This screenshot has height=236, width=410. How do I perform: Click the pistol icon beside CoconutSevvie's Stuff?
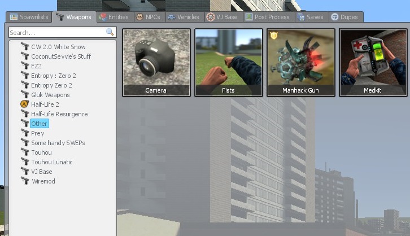(x=25, y=56)
